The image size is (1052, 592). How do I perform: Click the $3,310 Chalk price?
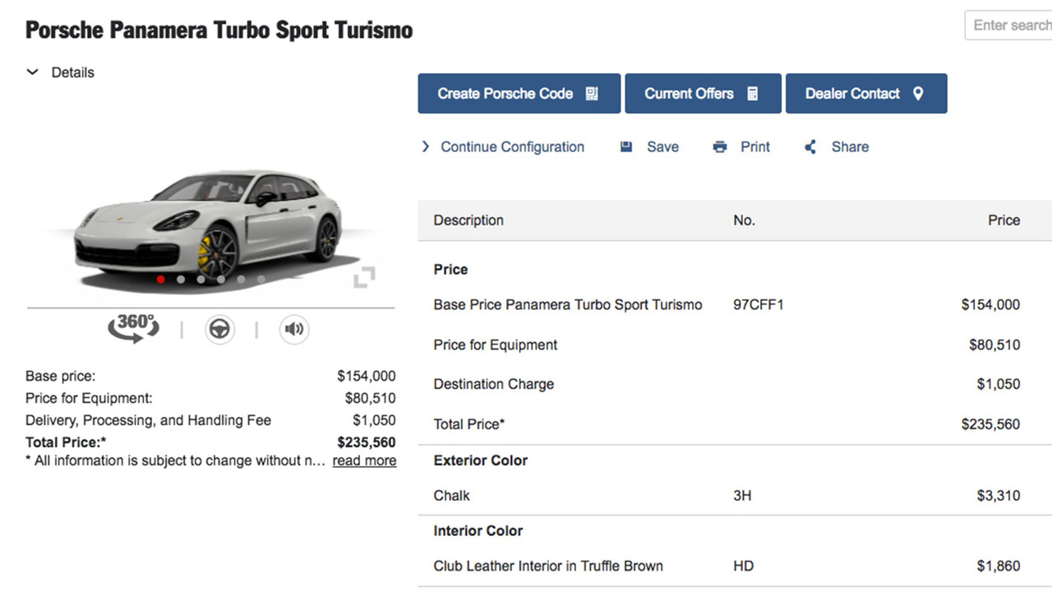point(999,496)
